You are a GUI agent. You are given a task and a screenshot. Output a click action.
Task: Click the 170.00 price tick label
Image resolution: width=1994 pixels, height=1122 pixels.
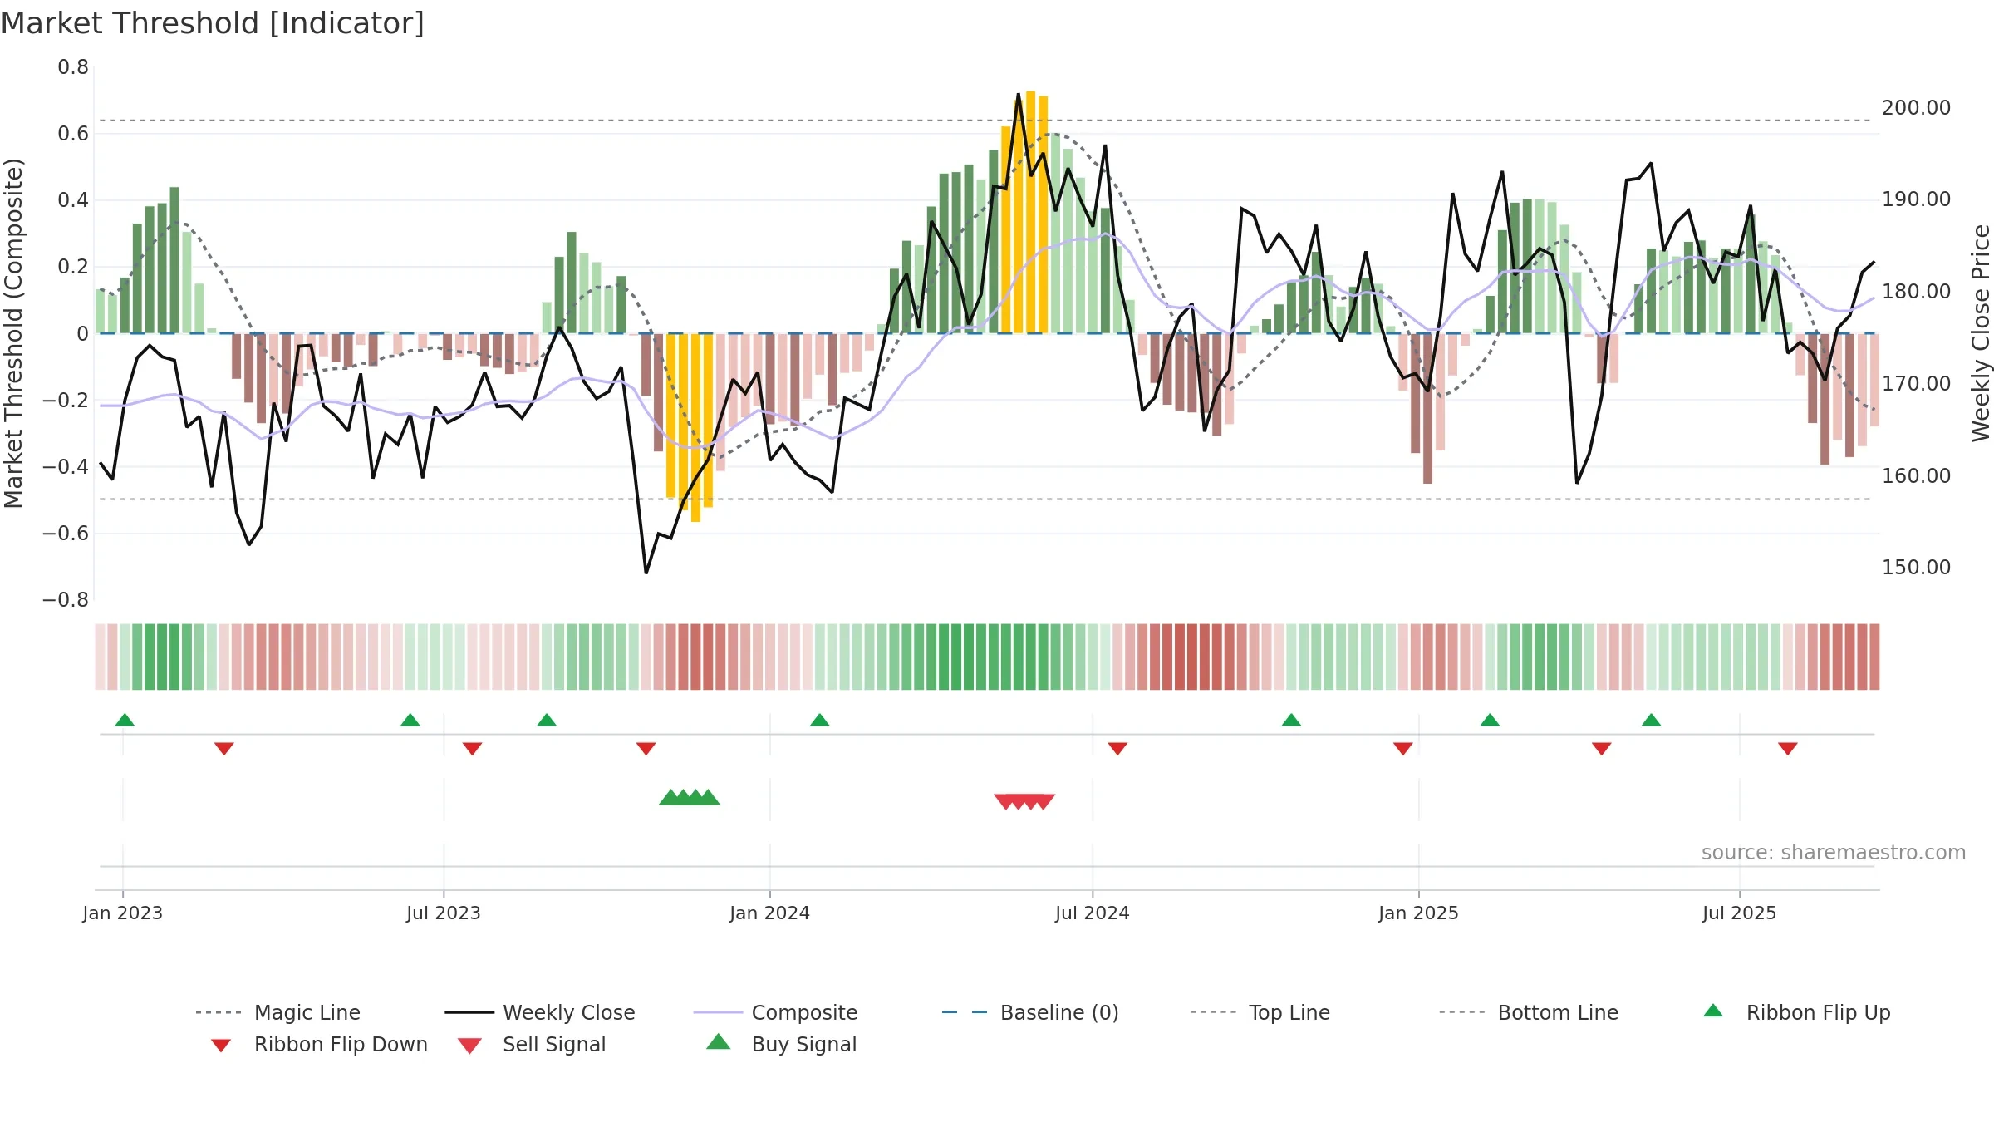pyautogui.click(x=1917, y=384)
